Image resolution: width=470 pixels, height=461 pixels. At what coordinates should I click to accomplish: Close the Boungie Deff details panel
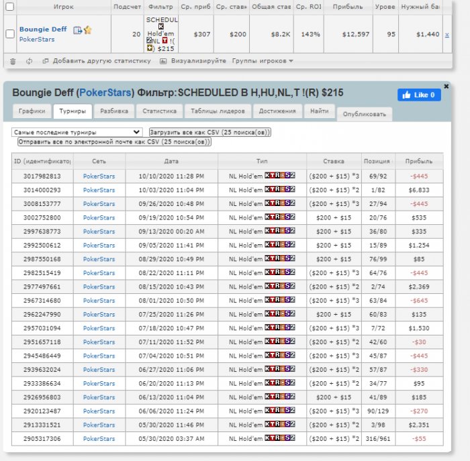446,87
